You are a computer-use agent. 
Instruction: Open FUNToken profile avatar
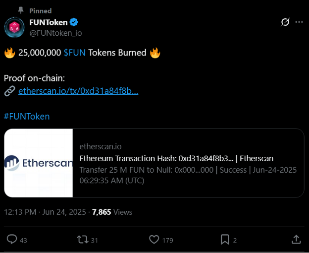(13, 27)
